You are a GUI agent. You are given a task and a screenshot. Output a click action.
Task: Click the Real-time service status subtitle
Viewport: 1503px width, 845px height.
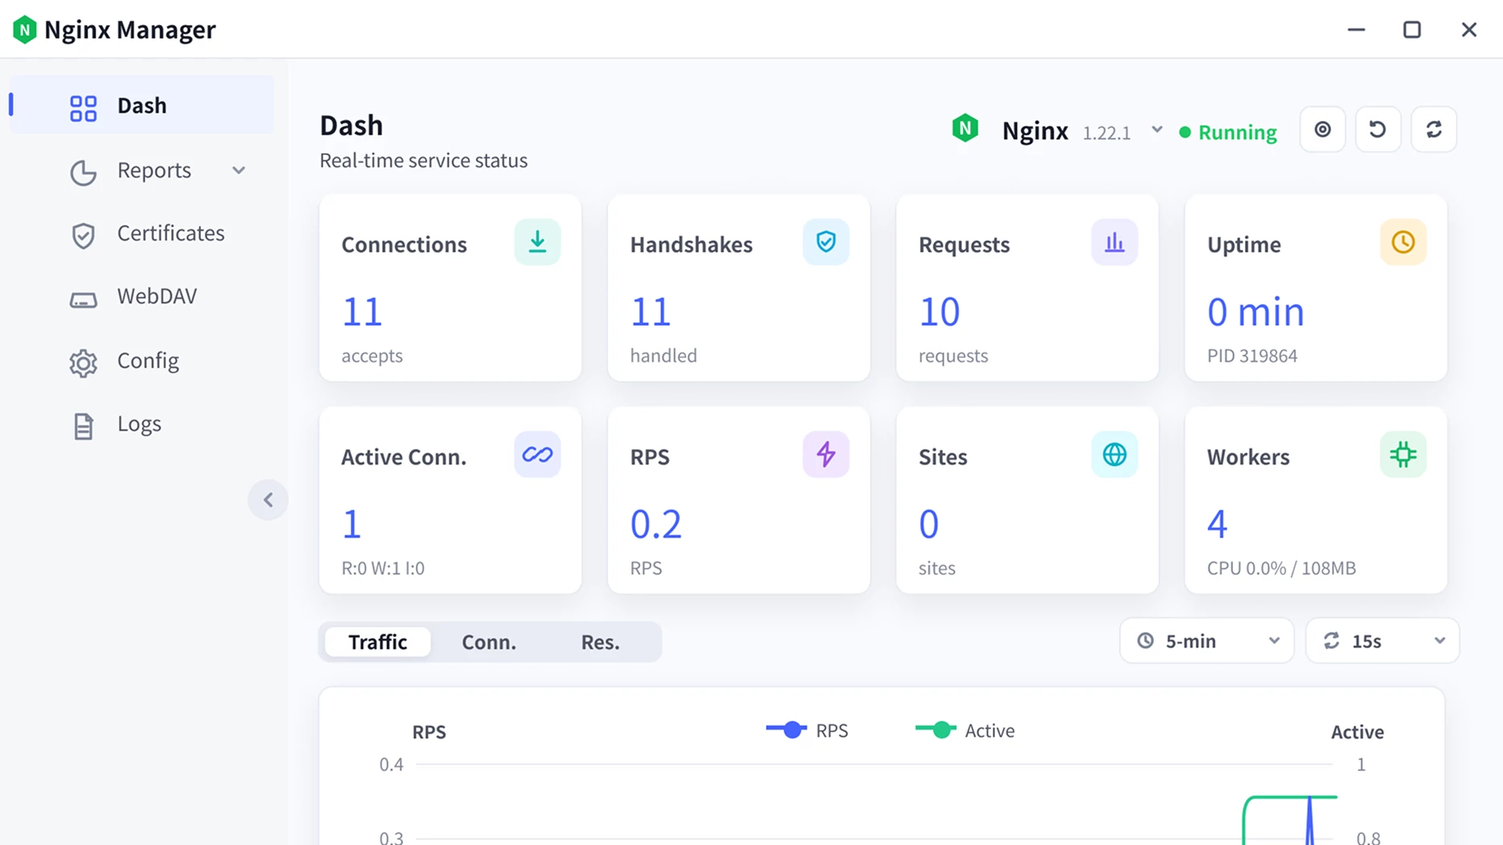(423, 160)
